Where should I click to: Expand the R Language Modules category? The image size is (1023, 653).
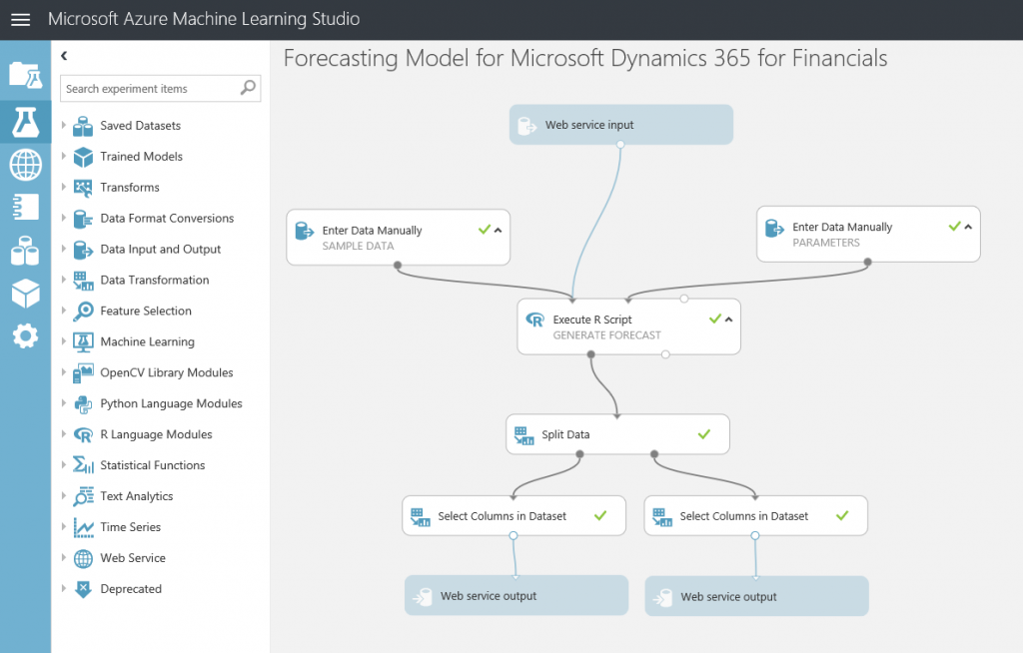pyautogui.click(x=65, y=434)
